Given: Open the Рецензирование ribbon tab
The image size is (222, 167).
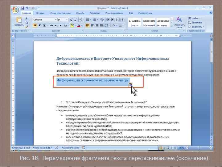Looking at the screenshot, I should pyautogui.click(x=114, y=13).
